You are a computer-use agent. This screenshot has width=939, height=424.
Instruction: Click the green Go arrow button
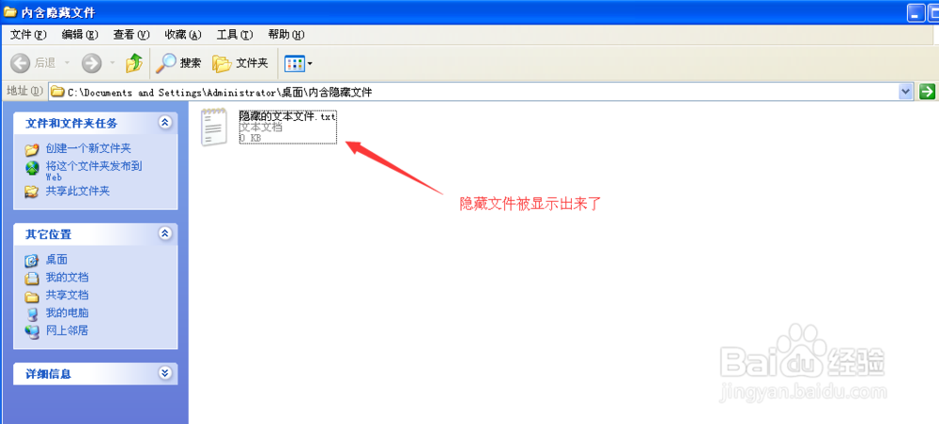pyautogui.click(x=927, y=92)
